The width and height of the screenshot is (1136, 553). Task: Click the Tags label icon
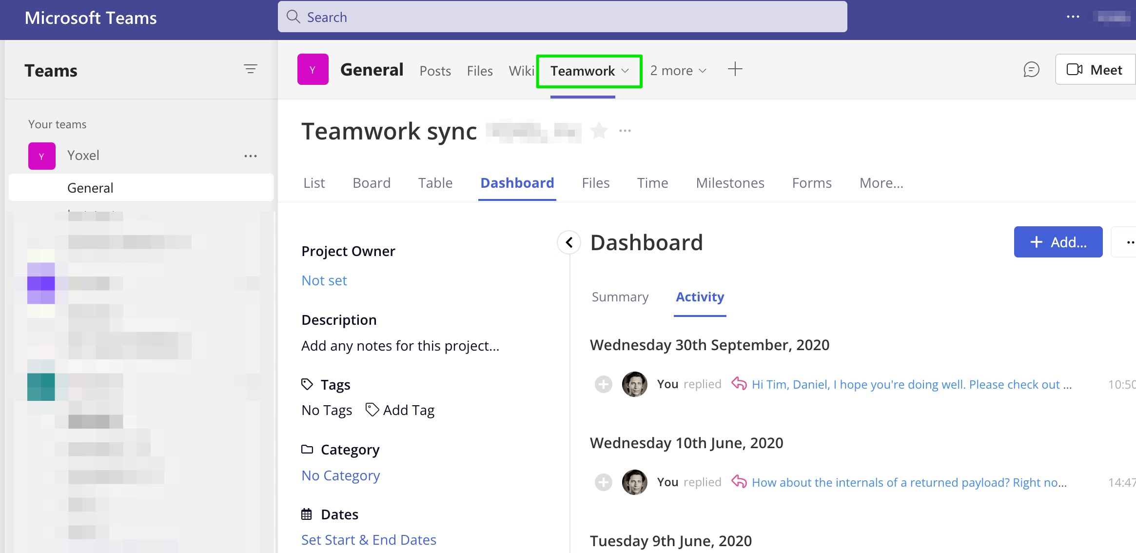307,385
